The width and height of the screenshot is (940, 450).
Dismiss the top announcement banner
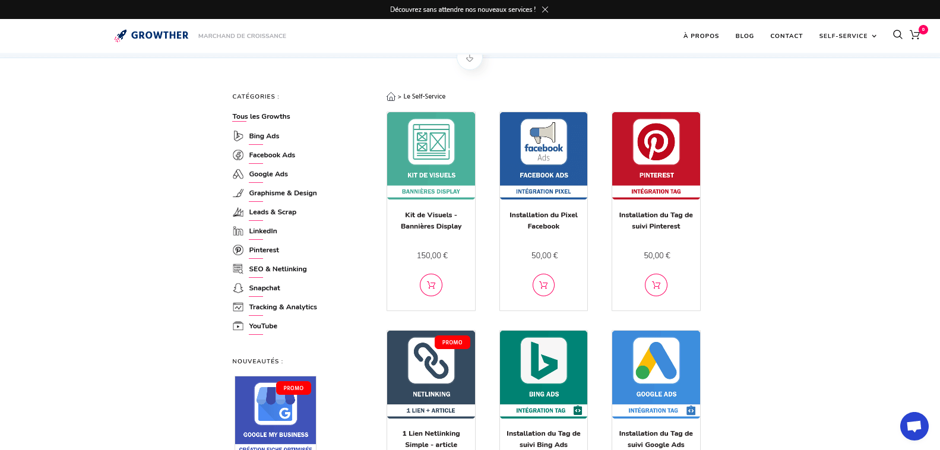(x=545, y=9)
